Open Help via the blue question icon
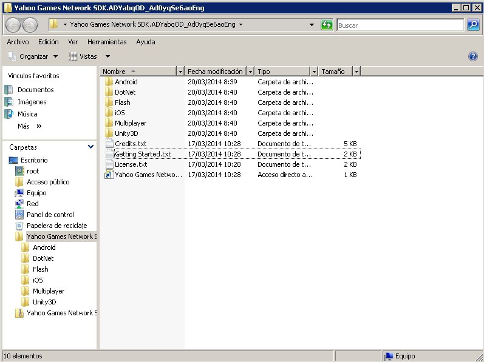Screen dimensions: 484x362 [x=473, y=56]
